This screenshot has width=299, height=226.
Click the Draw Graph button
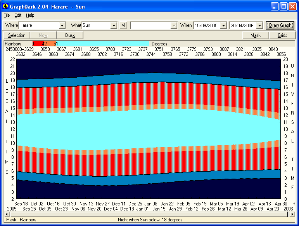tap(280, 25)
